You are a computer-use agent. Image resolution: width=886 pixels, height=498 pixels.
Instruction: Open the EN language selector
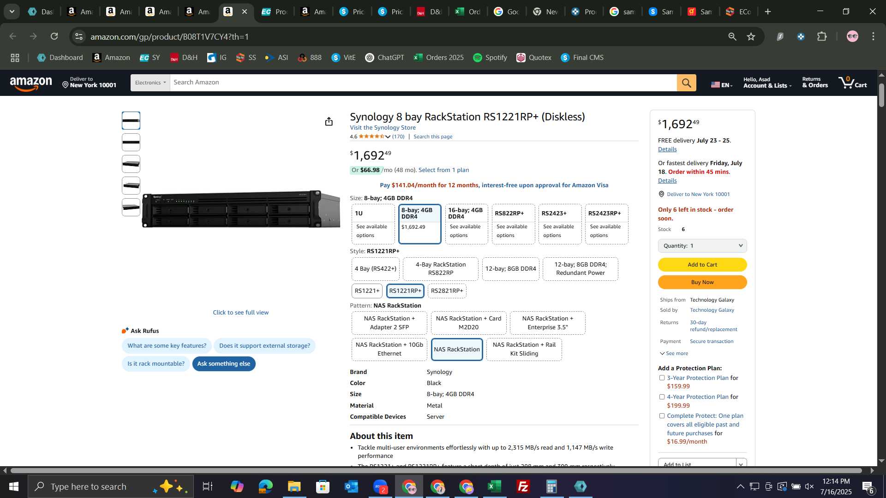pos(722,85)
